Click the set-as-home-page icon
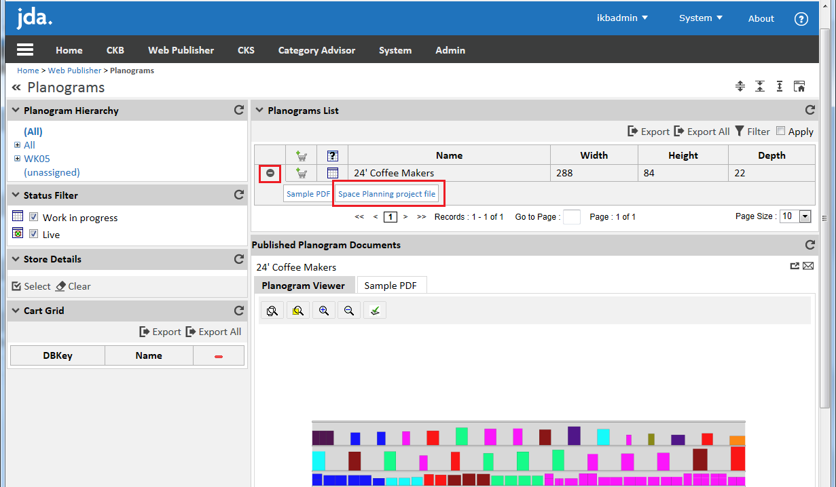Screen dimensions: 836x487 pos(799,86)
